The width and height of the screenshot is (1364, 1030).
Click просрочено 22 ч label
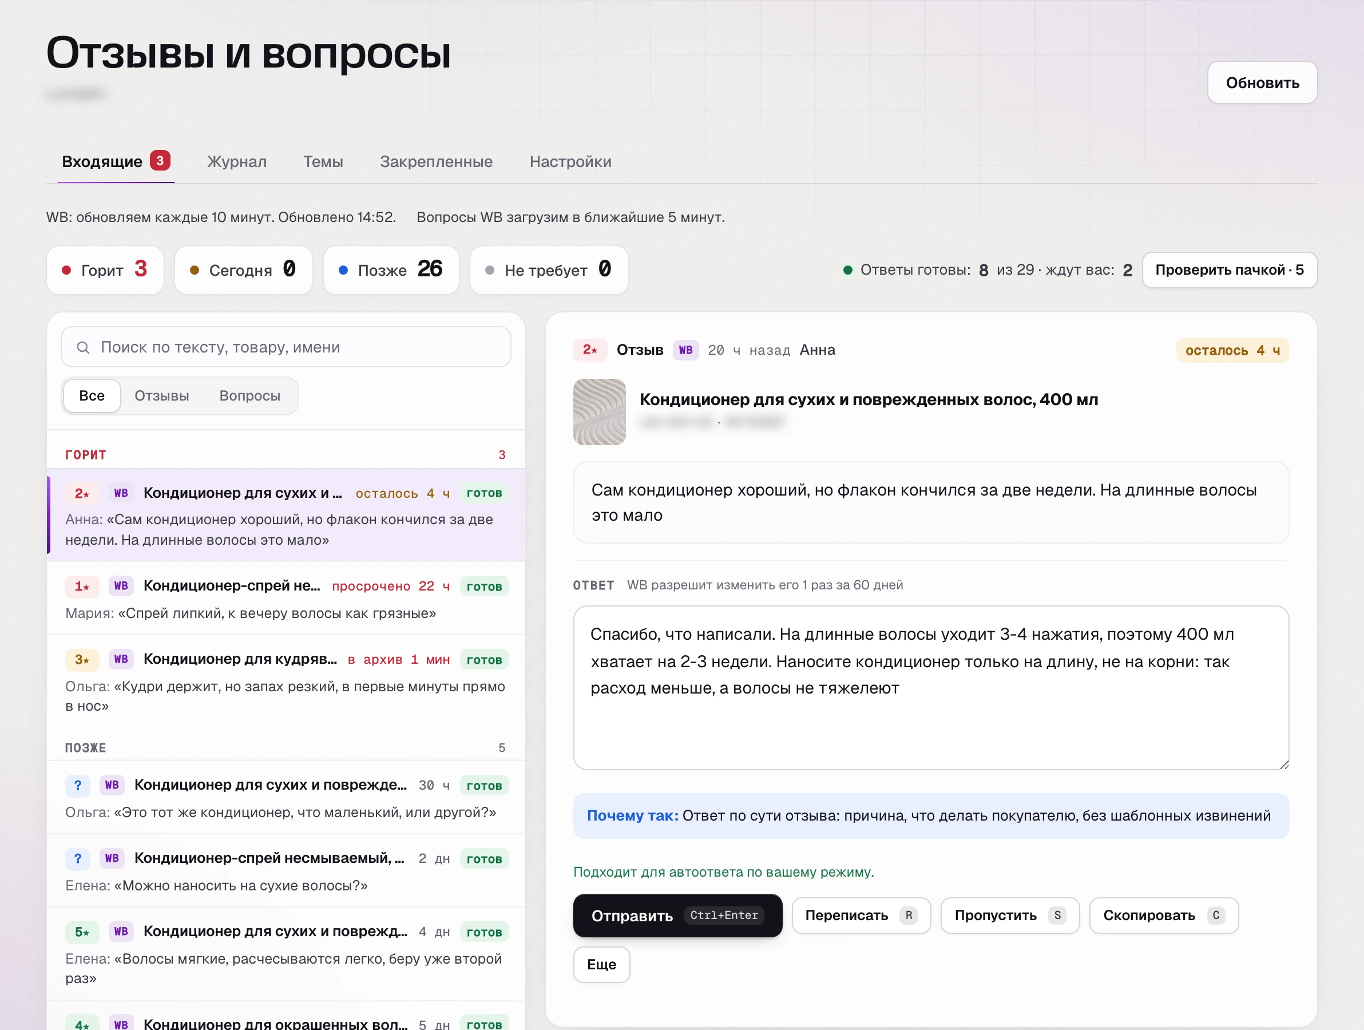[391, 586]
